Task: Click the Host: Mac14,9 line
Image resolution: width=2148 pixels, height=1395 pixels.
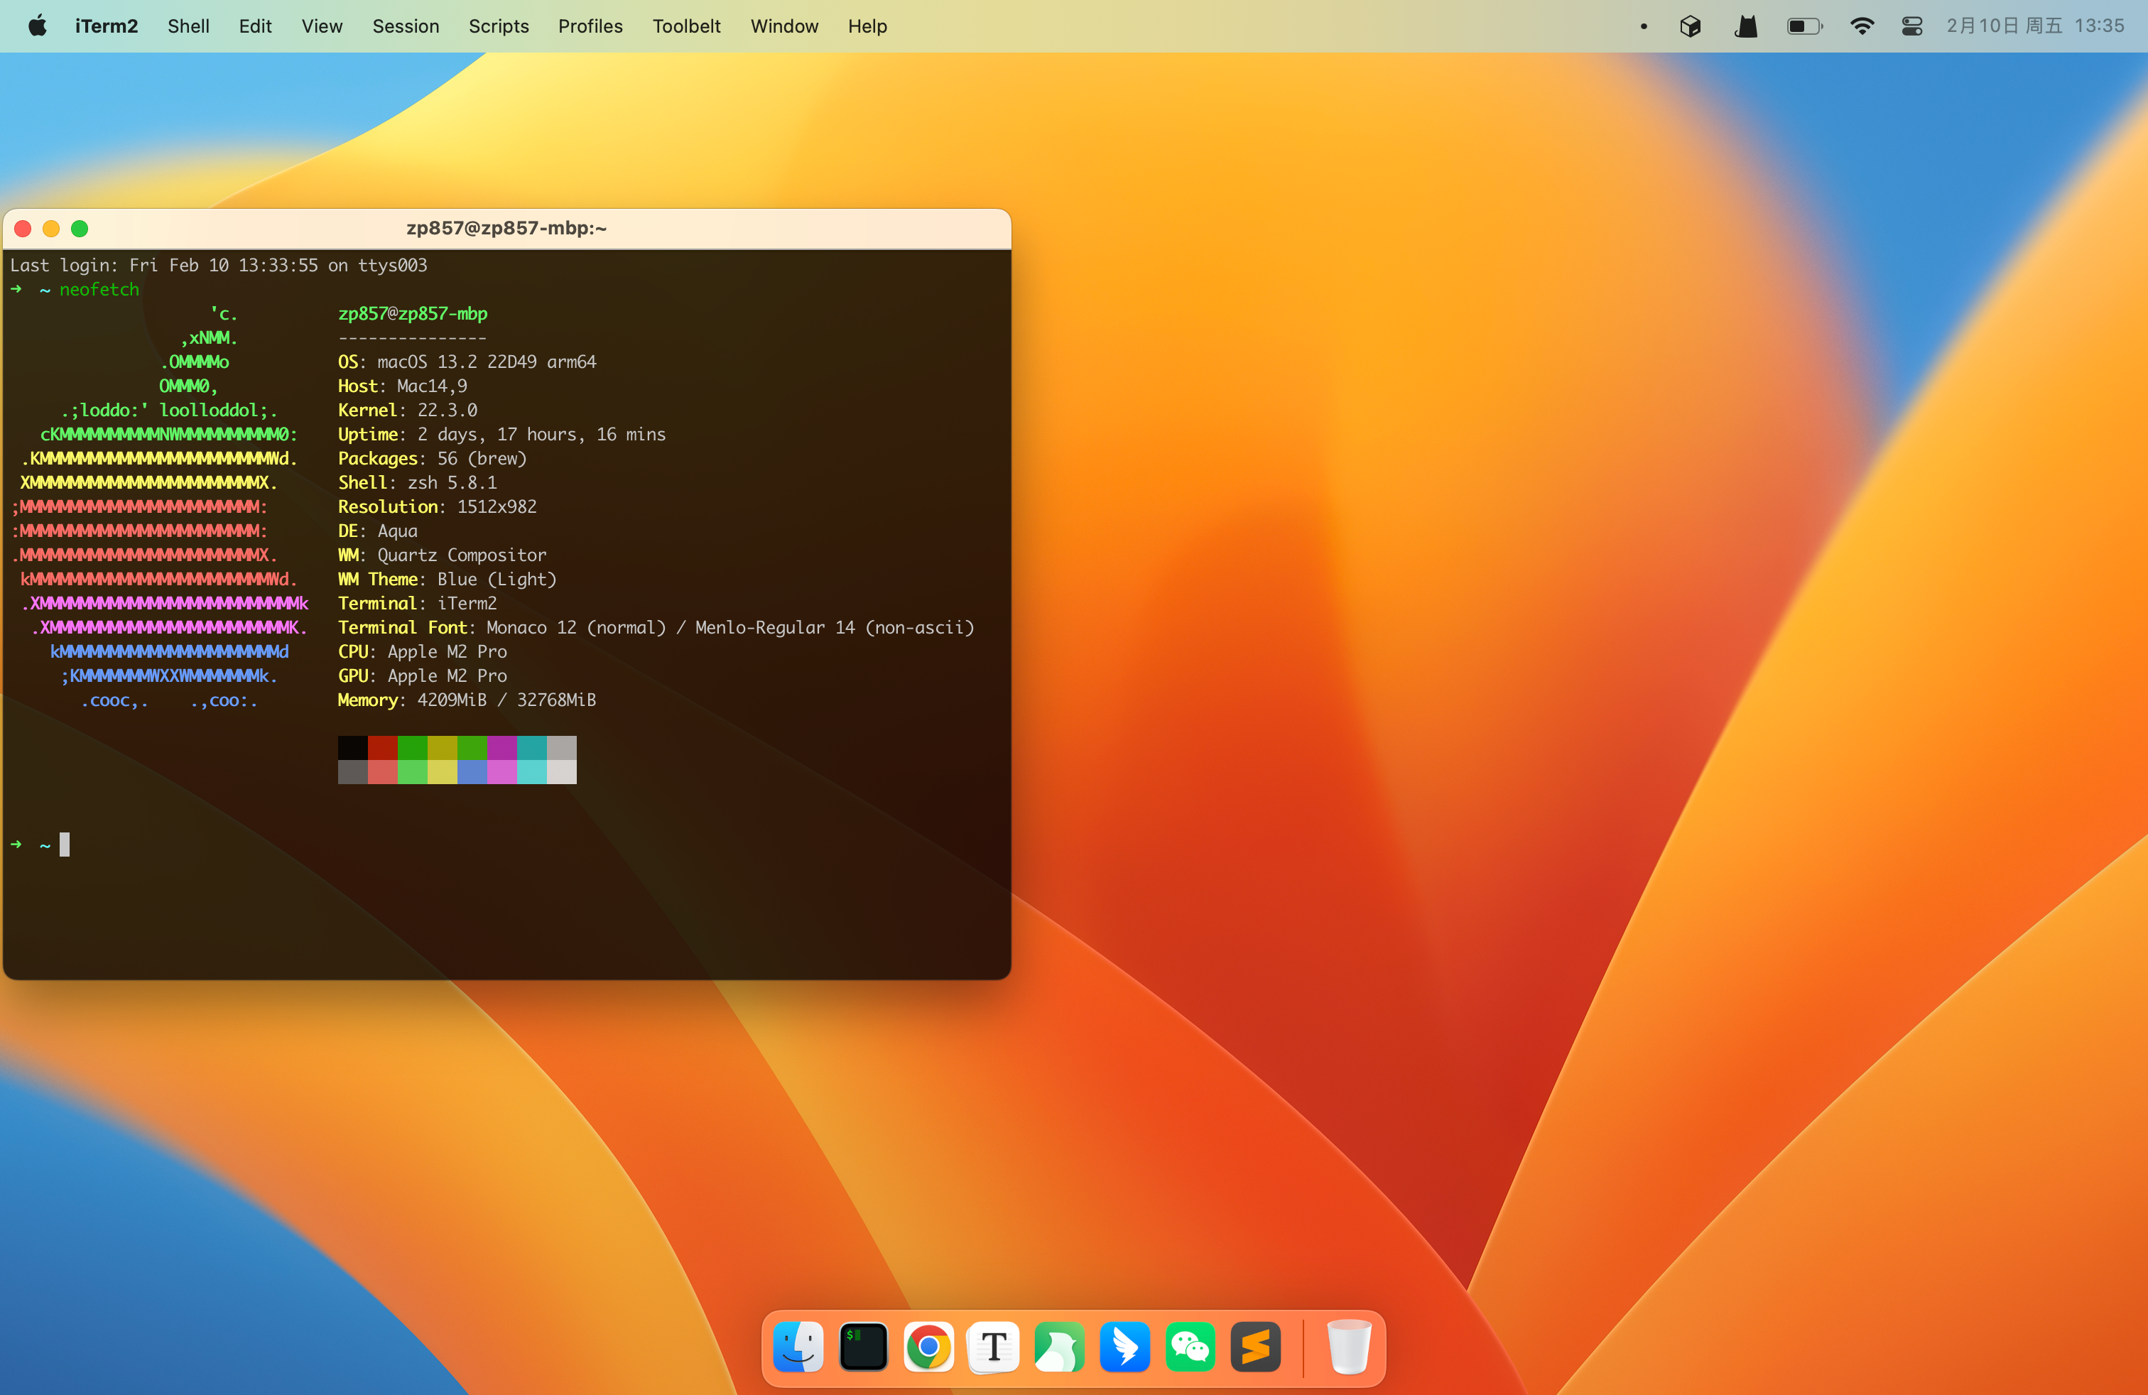Action: 403,386
